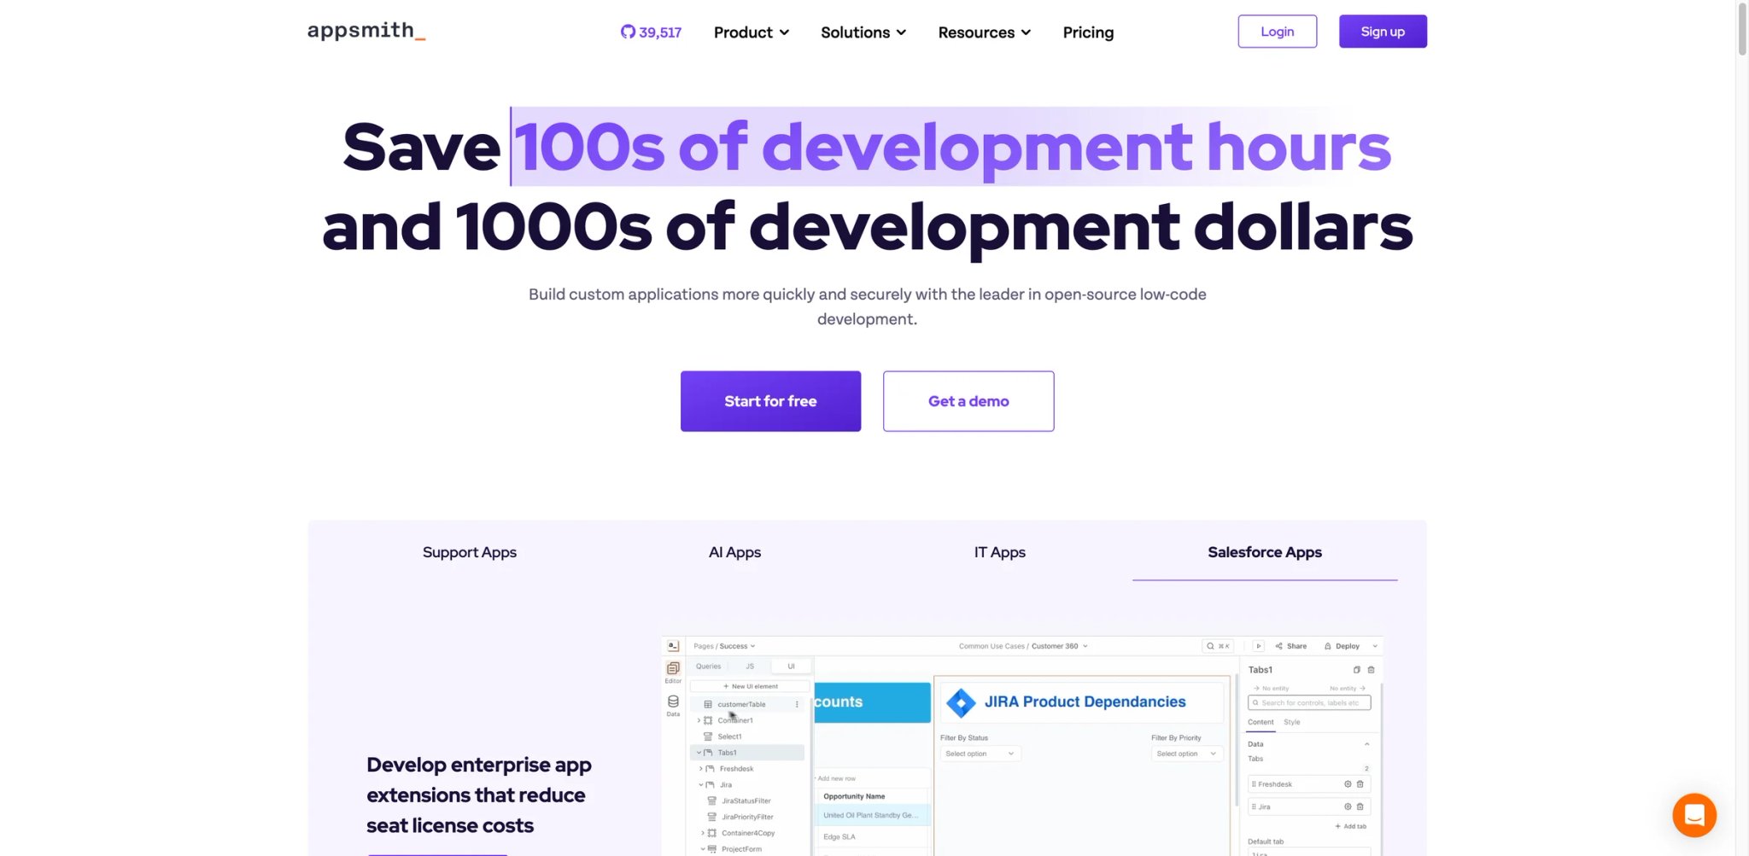Switch to the Style tab in property pane

[1292, 722]
